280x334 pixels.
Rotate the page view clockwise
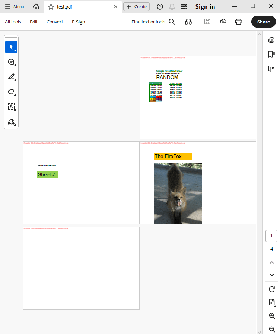pyautogui.click(x=272, y=289)
